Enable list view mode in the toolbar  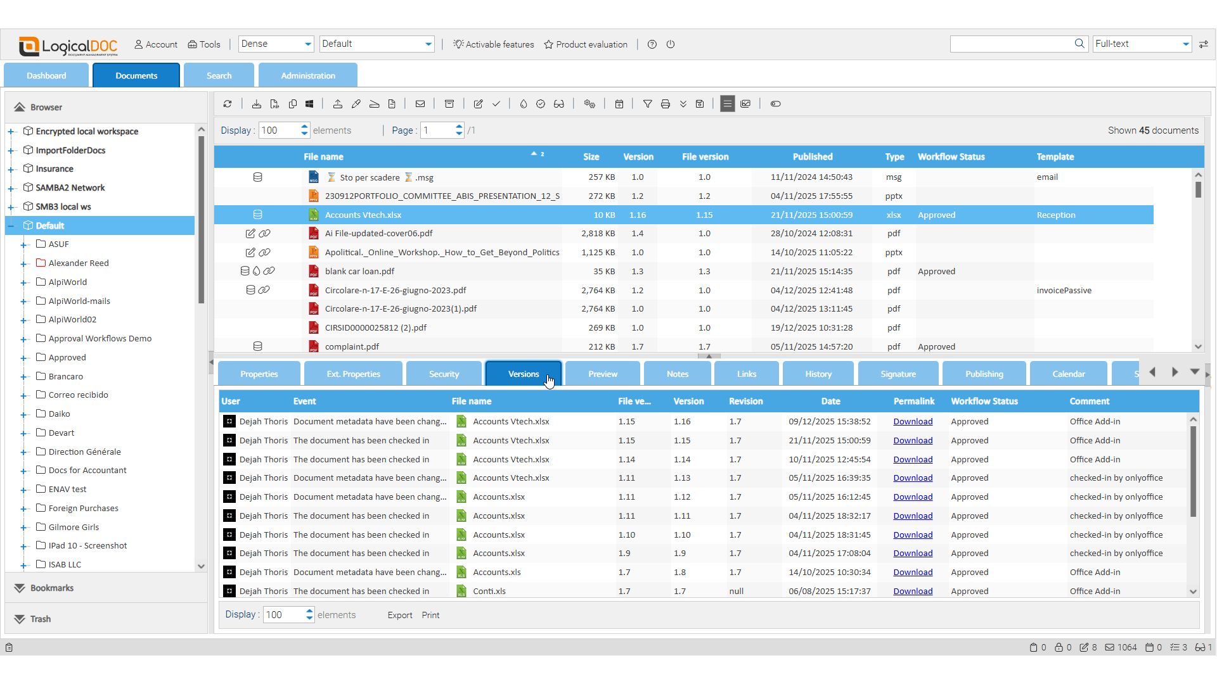coord(727,104)
